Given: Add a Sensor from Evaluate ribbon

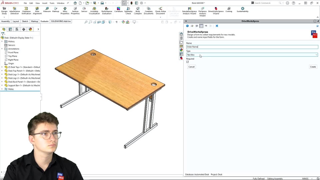Looking at the screenshot, I should point(84,10).
